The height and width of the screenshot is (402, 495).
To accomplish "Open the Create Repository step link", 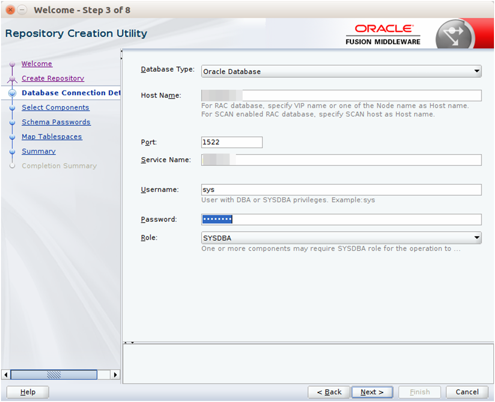I will pos(53,78).
